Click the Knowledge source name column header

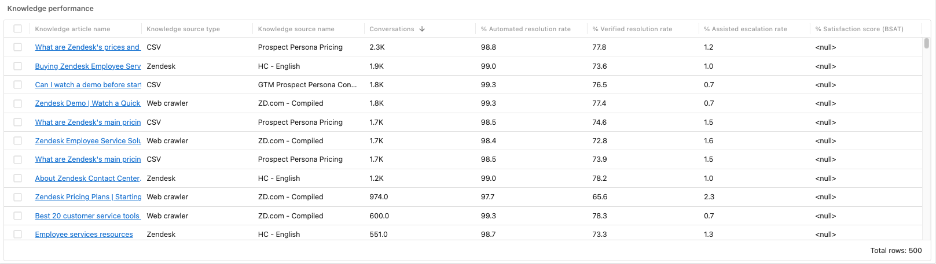pyautogui.click(x=296, y=29)
